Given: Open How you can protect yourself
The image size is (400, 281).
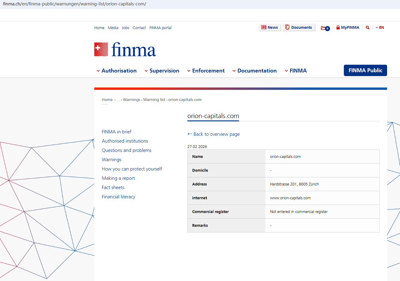Looking at the screenshot, I should coord(132,169).
